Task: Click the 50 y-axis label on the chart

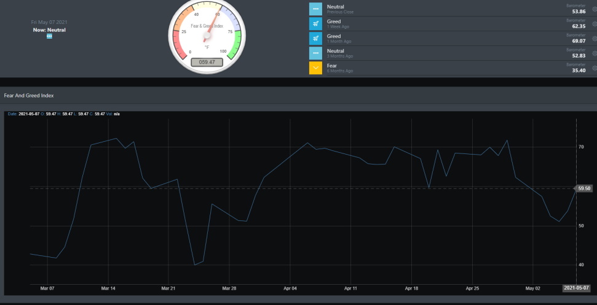Action: (x=581, y=226)
